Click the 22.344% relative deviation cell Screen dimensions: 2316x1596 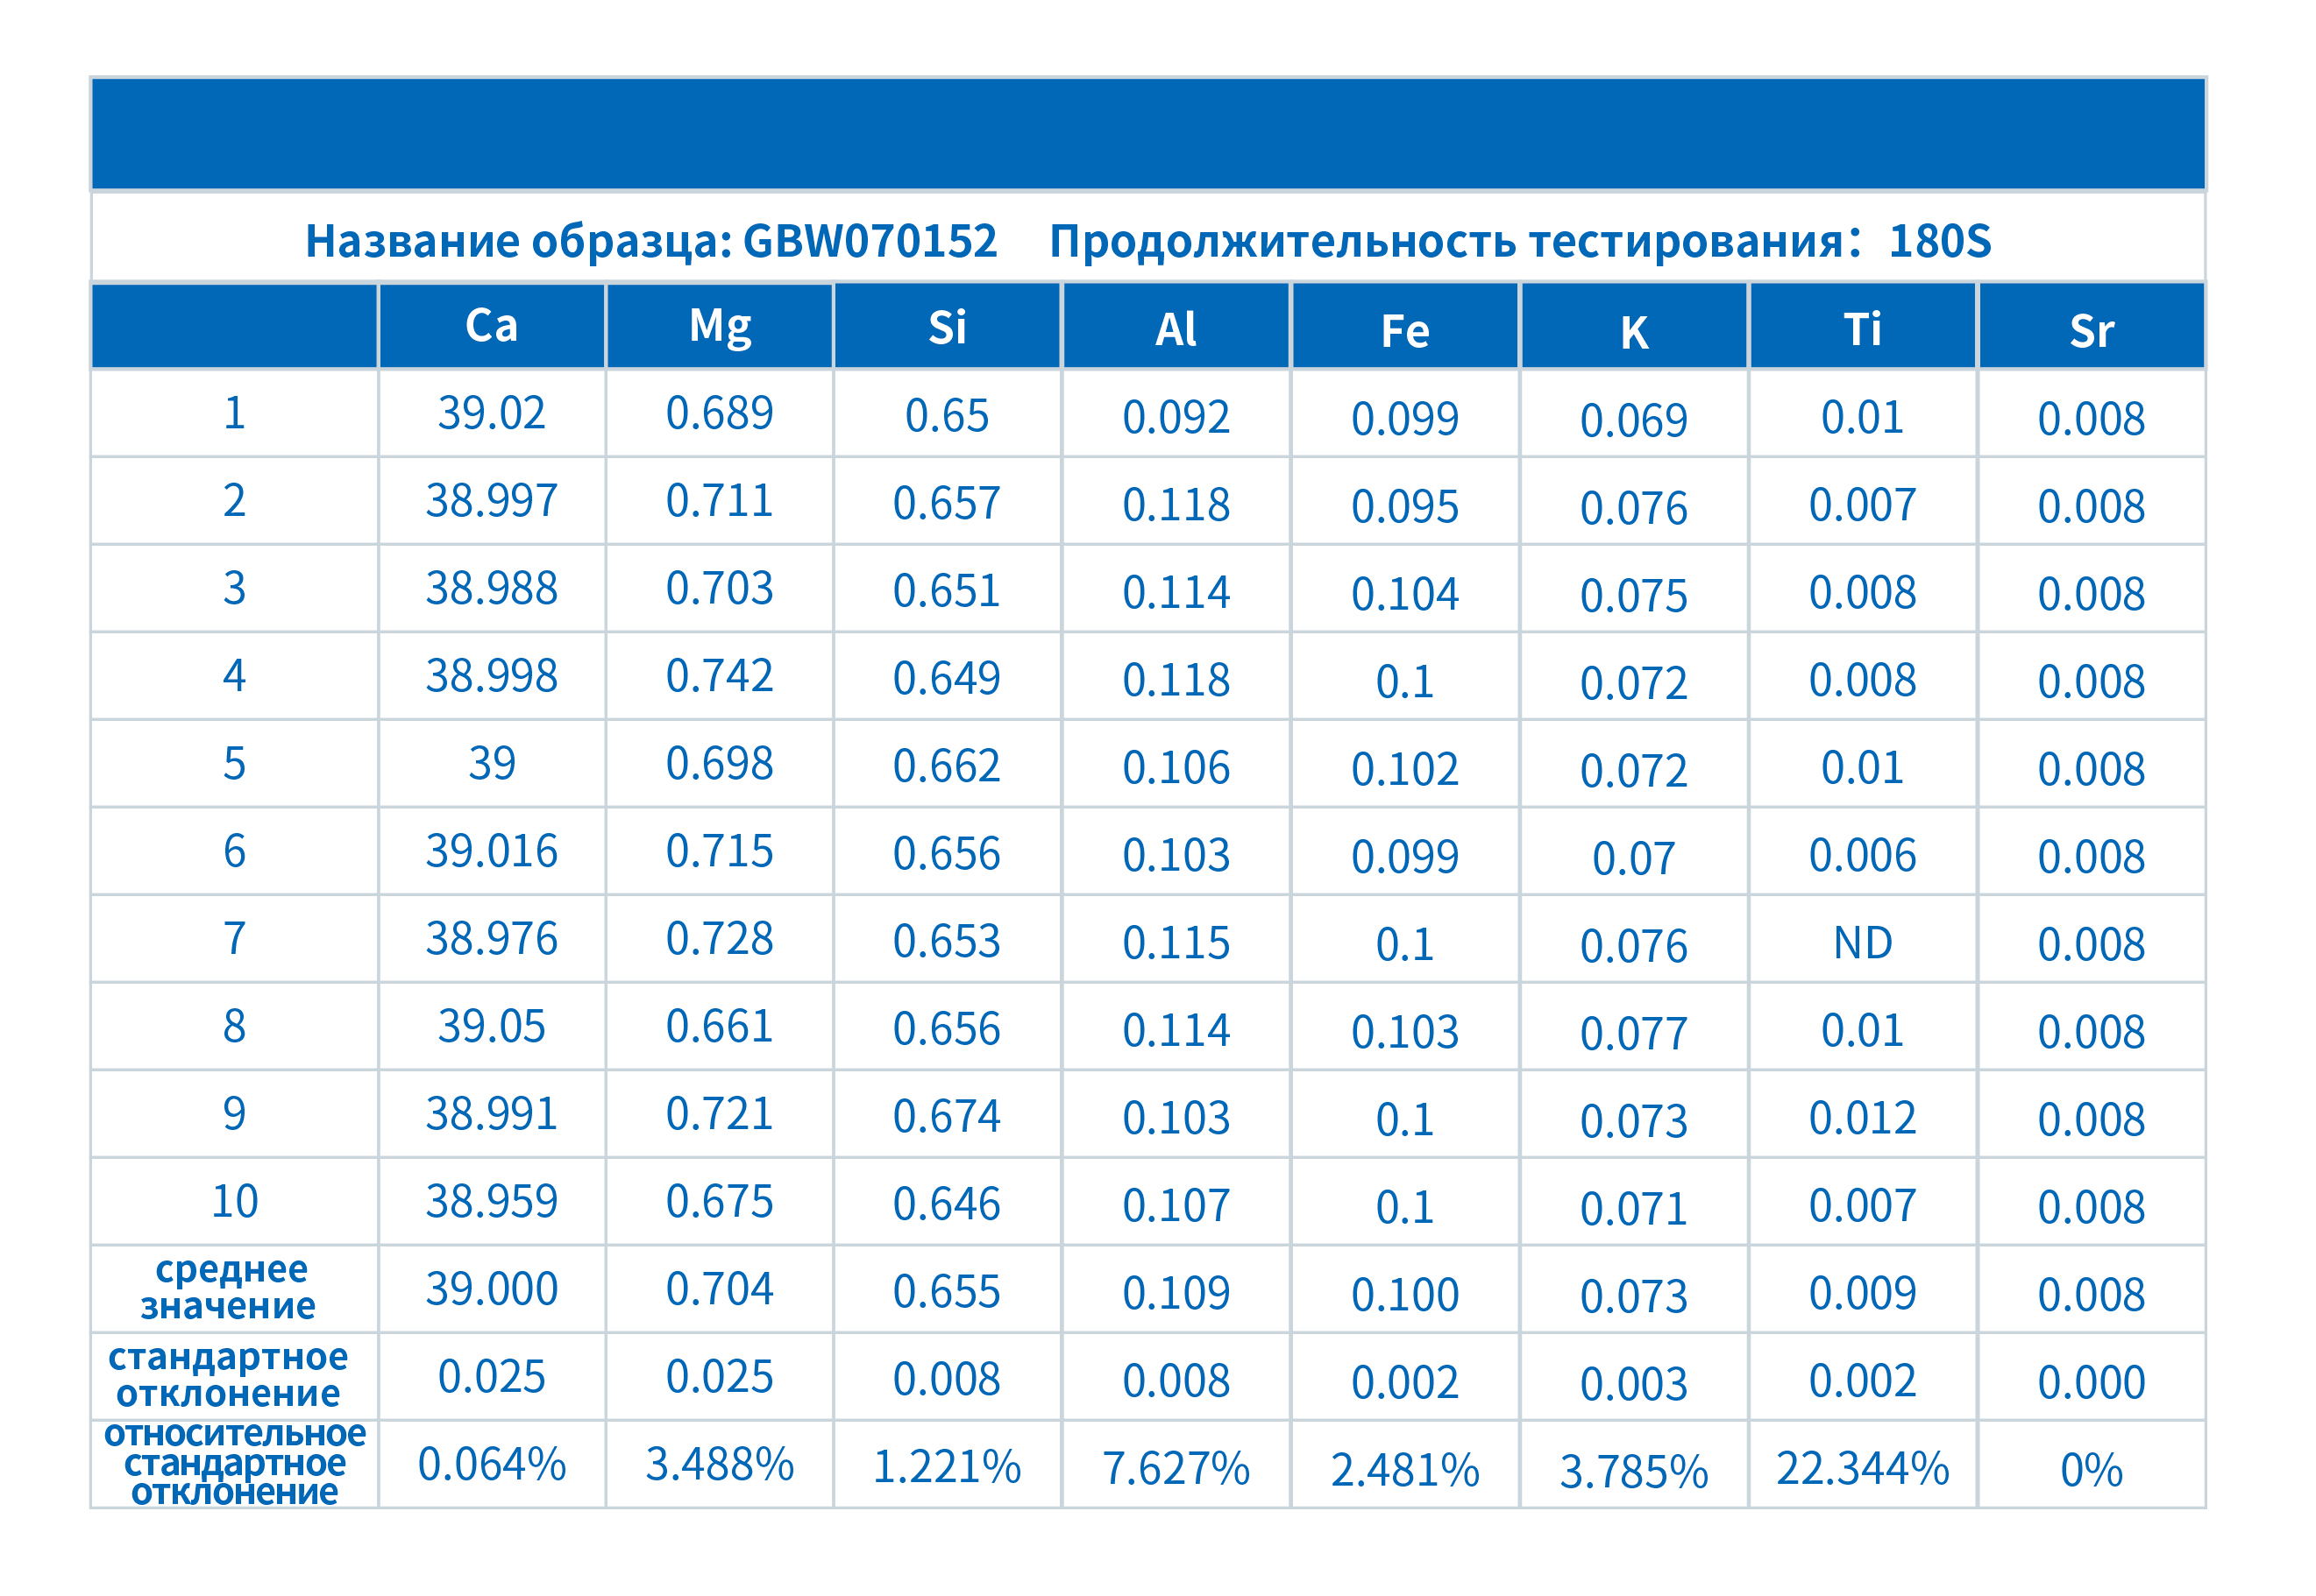1862,1468
